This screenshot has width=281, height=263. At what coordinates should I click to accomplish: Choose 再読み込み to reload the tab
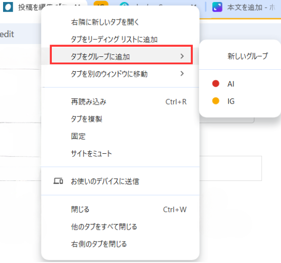click(x=121, y=102)
